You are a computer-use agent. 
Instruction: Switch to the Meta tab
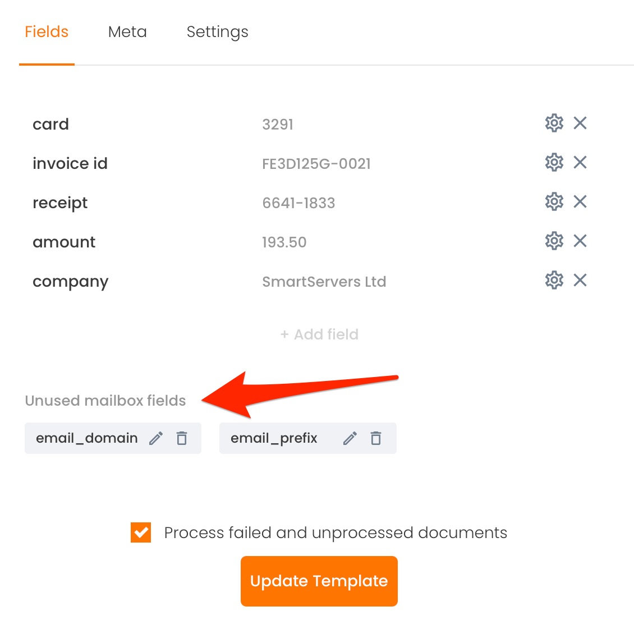click(x=127, y=32)
